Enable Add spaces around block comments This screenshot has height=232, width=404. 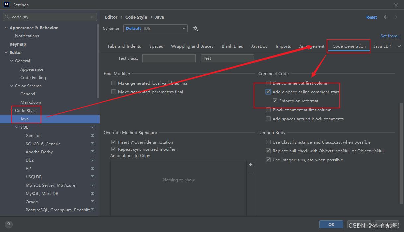coord(268,119)
